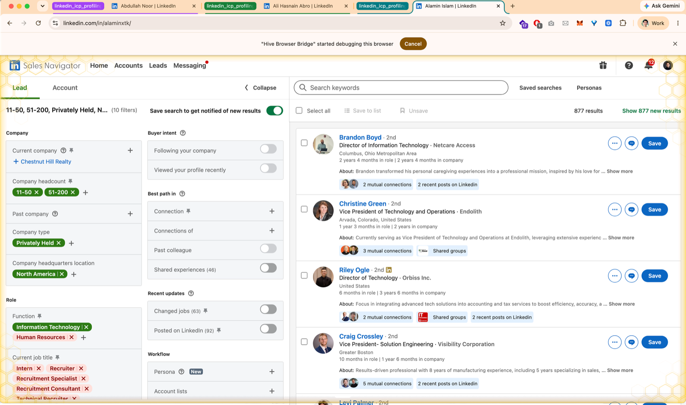This screenshot has height=405, width=686.
Task: Open Accounts menu item
Action: 128,66
